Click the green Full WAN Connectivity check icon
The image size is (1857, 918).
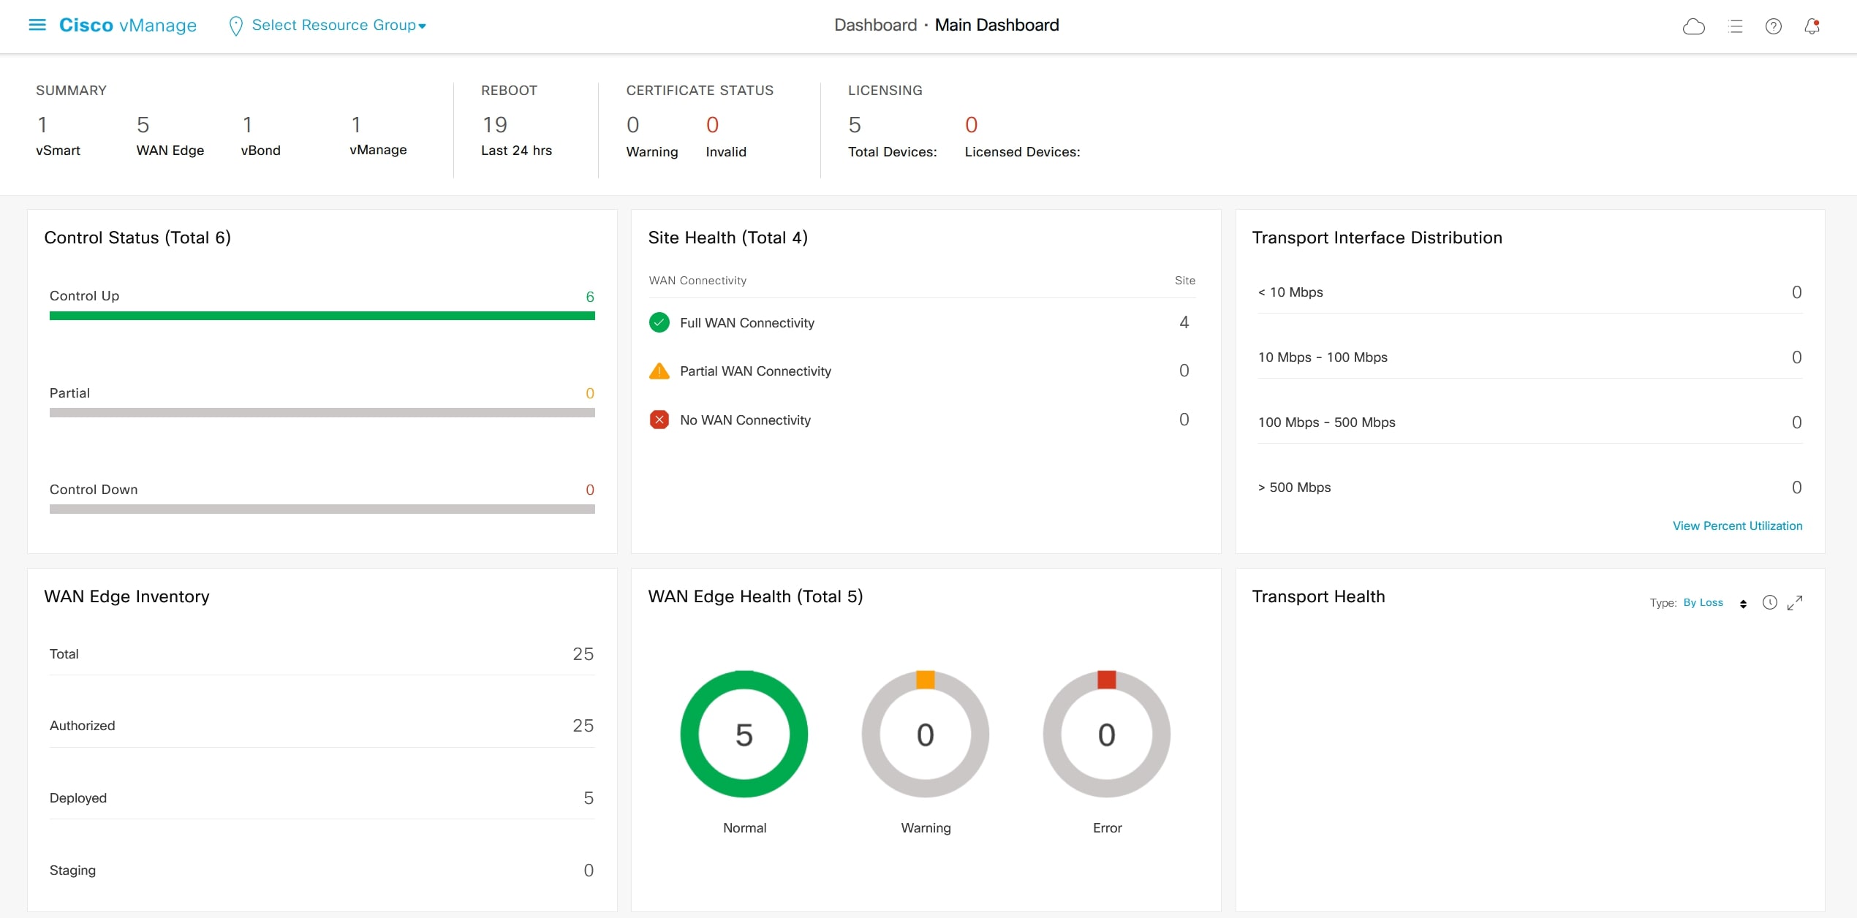[659, 322]
